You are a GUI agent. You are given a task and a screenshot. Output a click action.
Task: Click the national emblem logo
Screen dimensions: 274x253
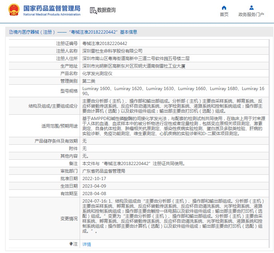[x=14, y=10]
